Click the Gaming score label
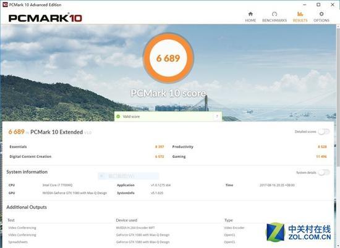 coord(179,157)
